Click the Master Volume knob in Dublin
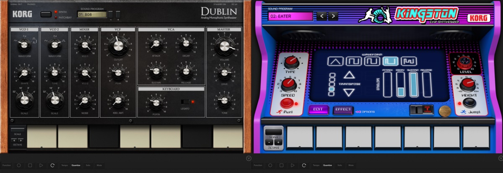 click(224, 47)
